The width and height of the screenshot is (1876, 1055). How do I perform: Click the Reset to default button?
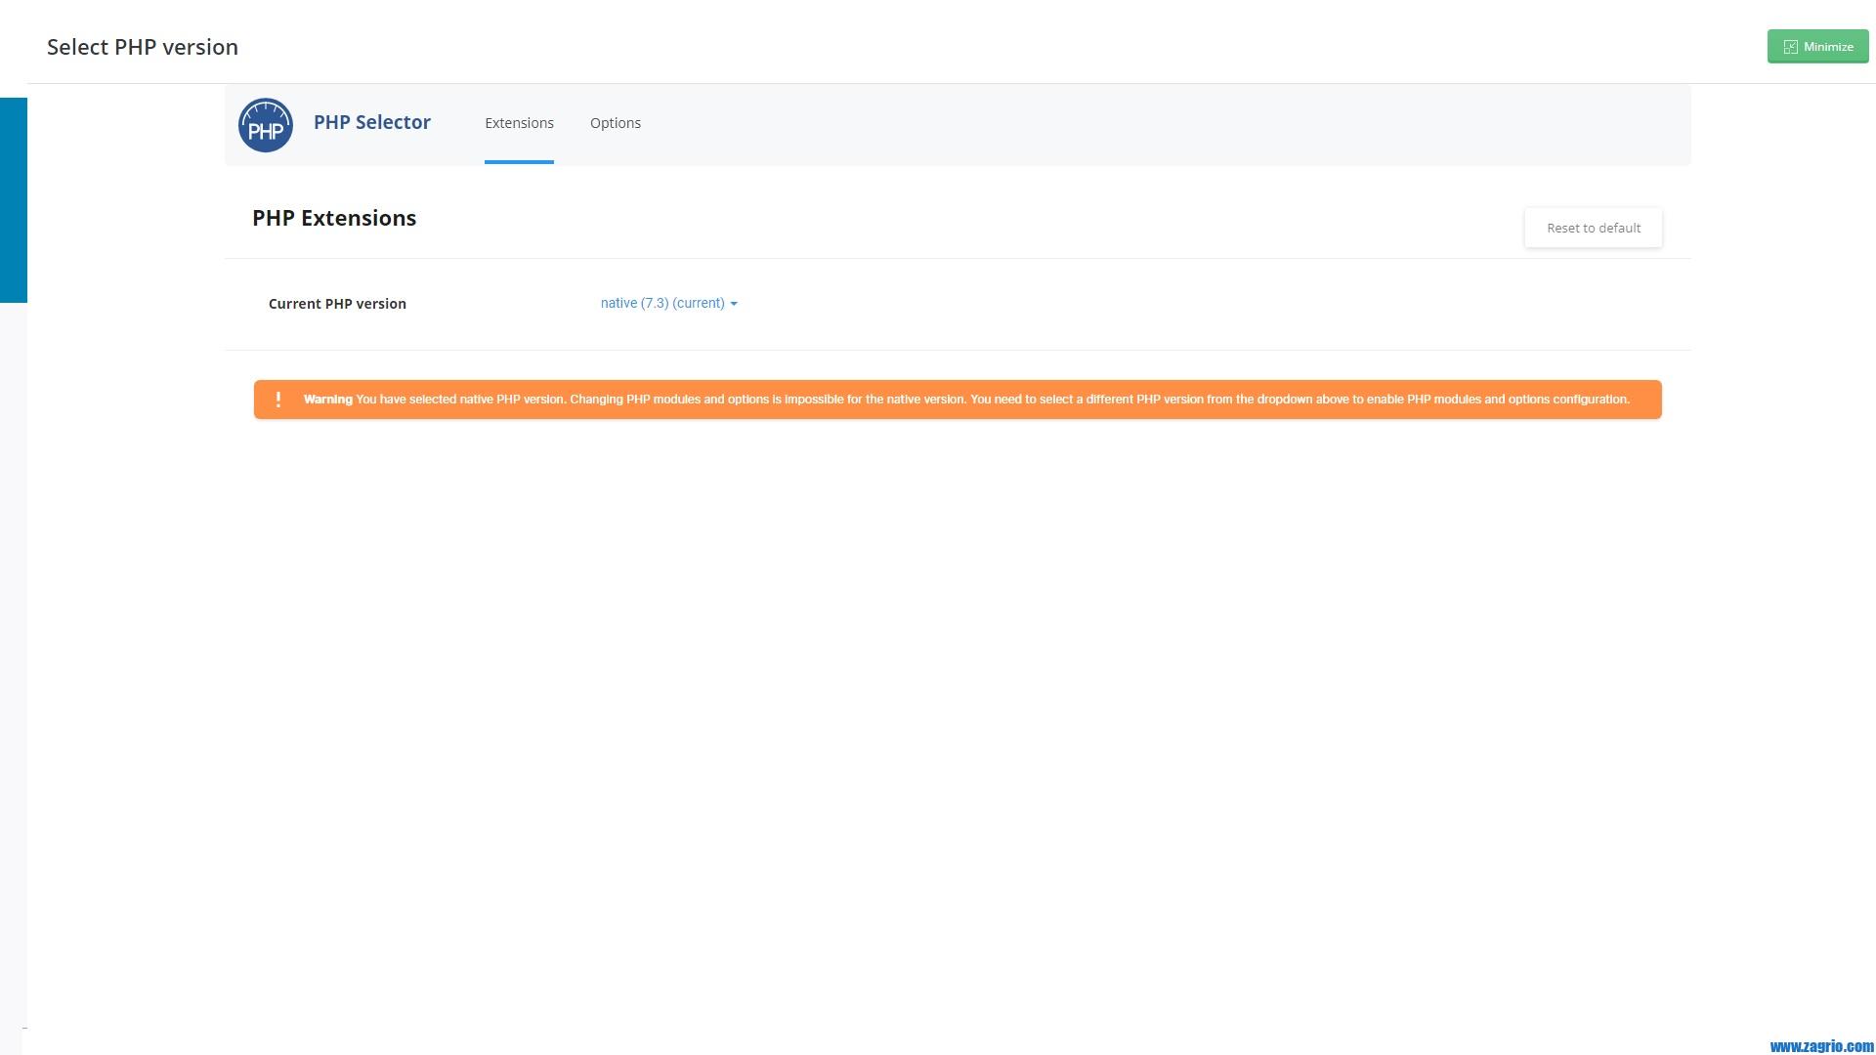pyautogui.click(x=1594, y=228)
